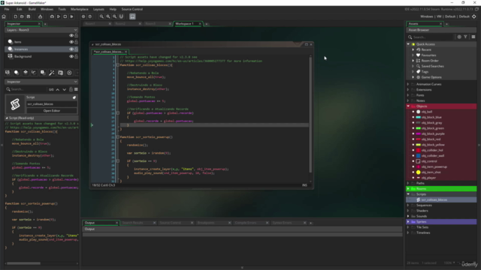Expand the Recent item in Quick Access
This screenshot has width=481, height=270.
[x=413, y=49]
